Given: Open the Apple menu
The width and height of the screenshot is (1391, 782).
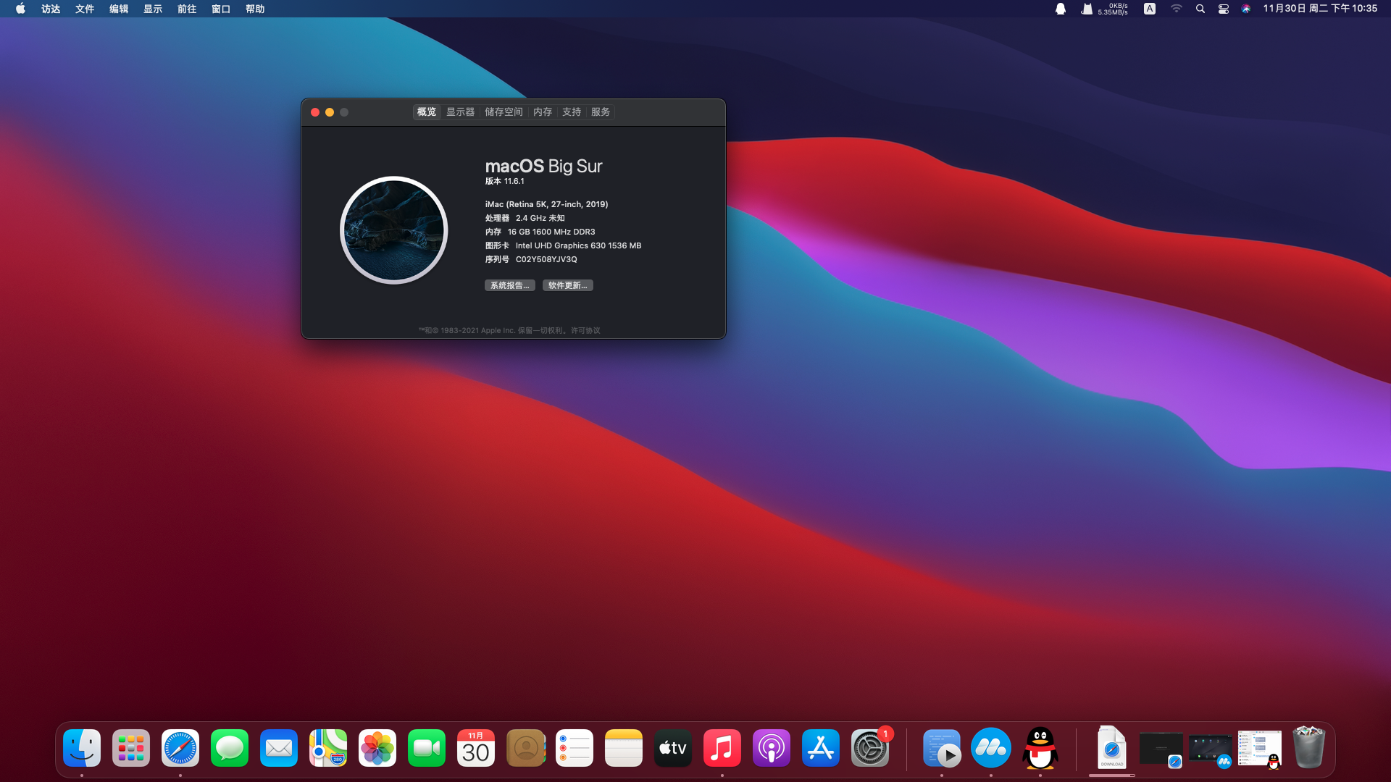Looking at the screenshot, I should point(20,9).
